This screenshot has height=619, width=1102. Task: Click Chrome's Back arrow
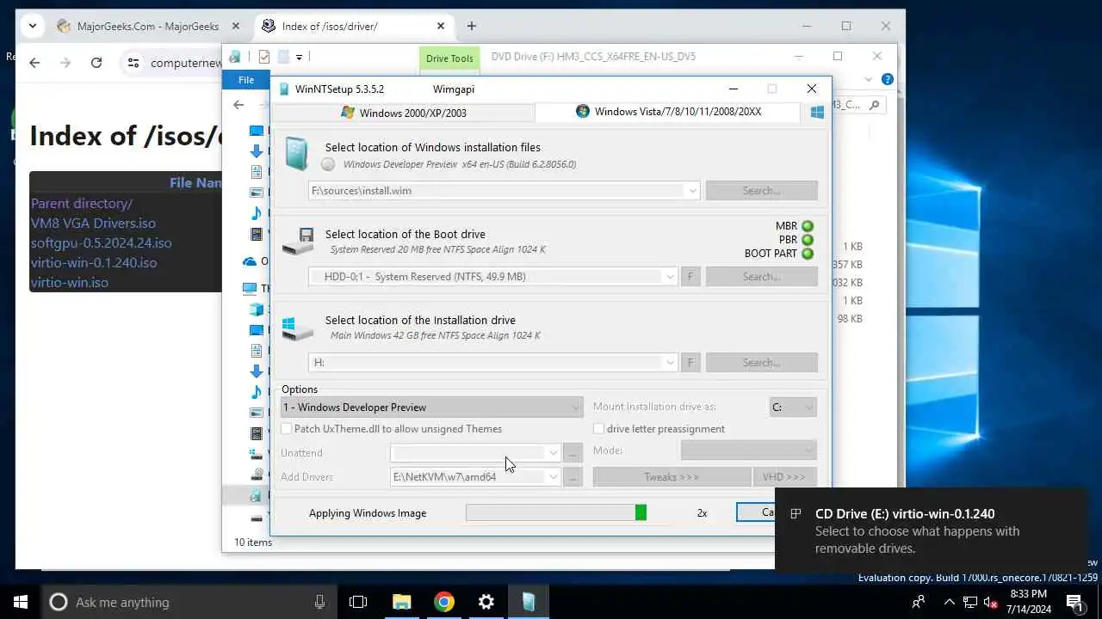(34, 63)
